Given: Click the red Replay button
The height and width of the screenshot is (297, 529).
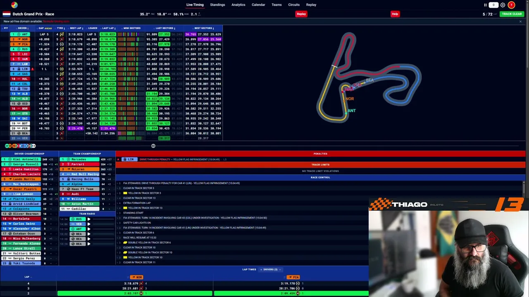Looking at the screenshot, I should click(301, 14).
